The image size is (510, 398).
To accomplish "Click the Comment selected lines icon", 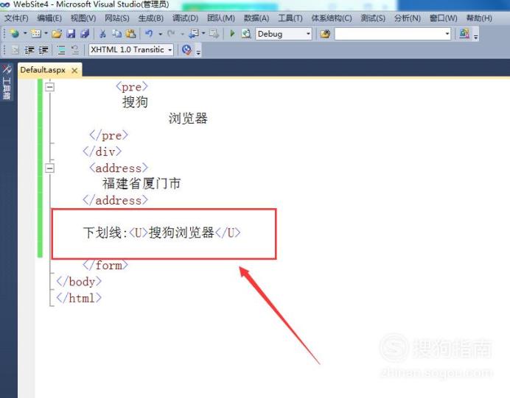I will point(61,50).
